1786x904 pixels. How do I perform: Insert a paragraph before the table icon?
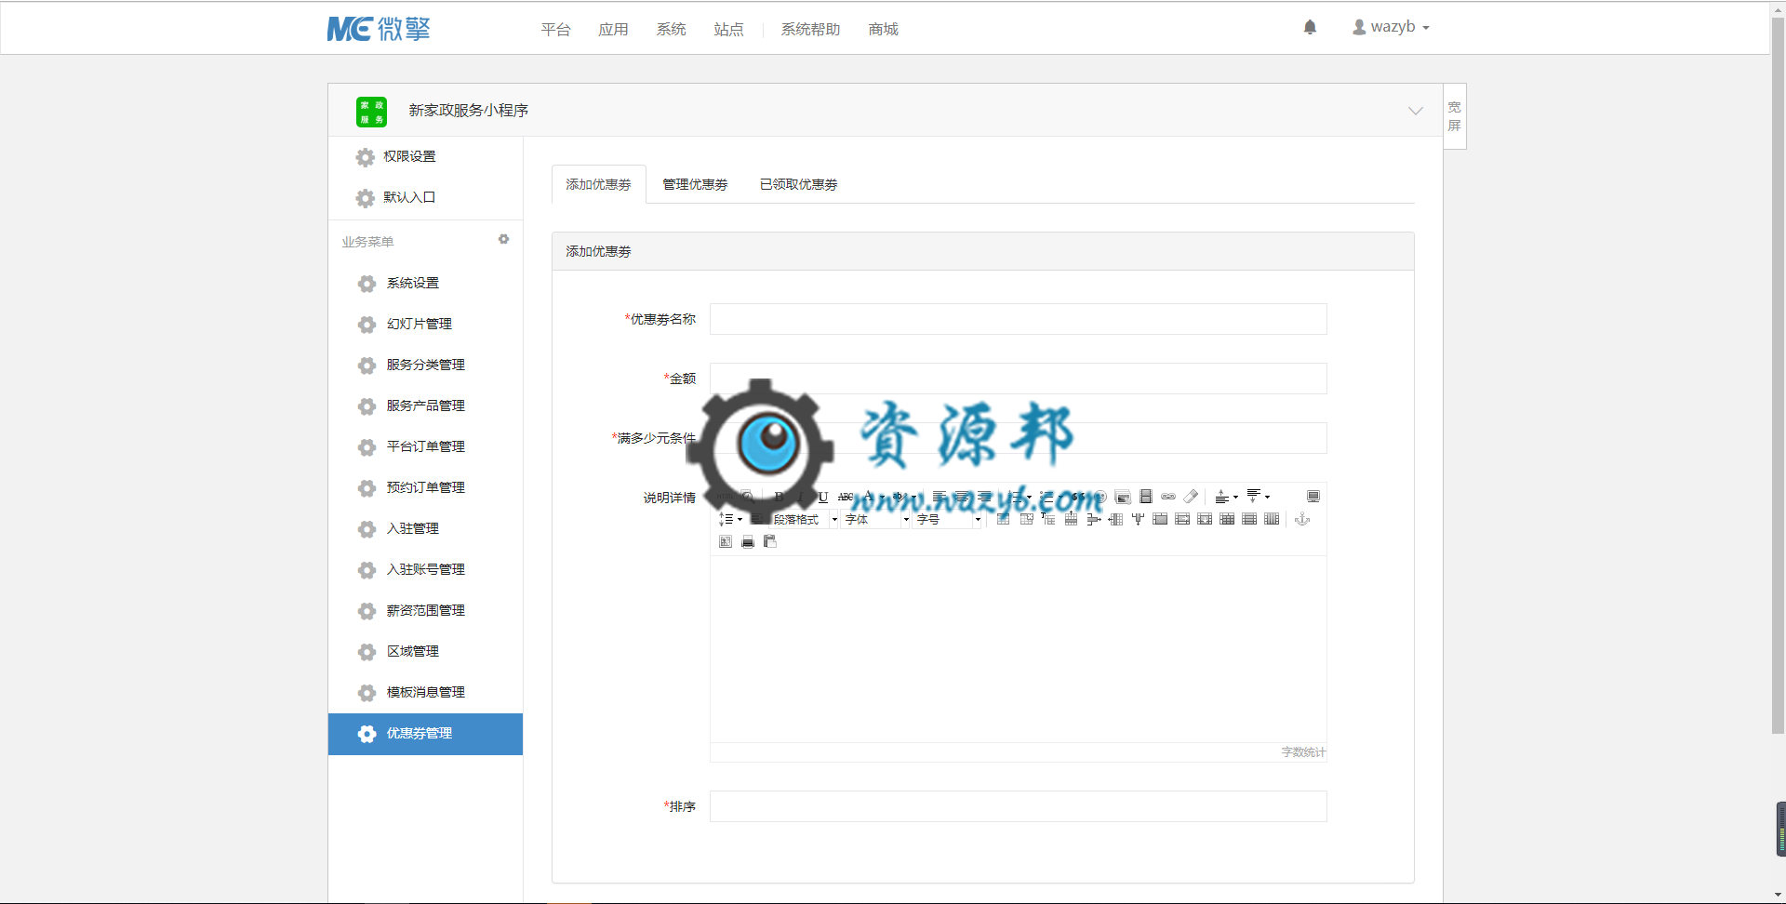1048,519
